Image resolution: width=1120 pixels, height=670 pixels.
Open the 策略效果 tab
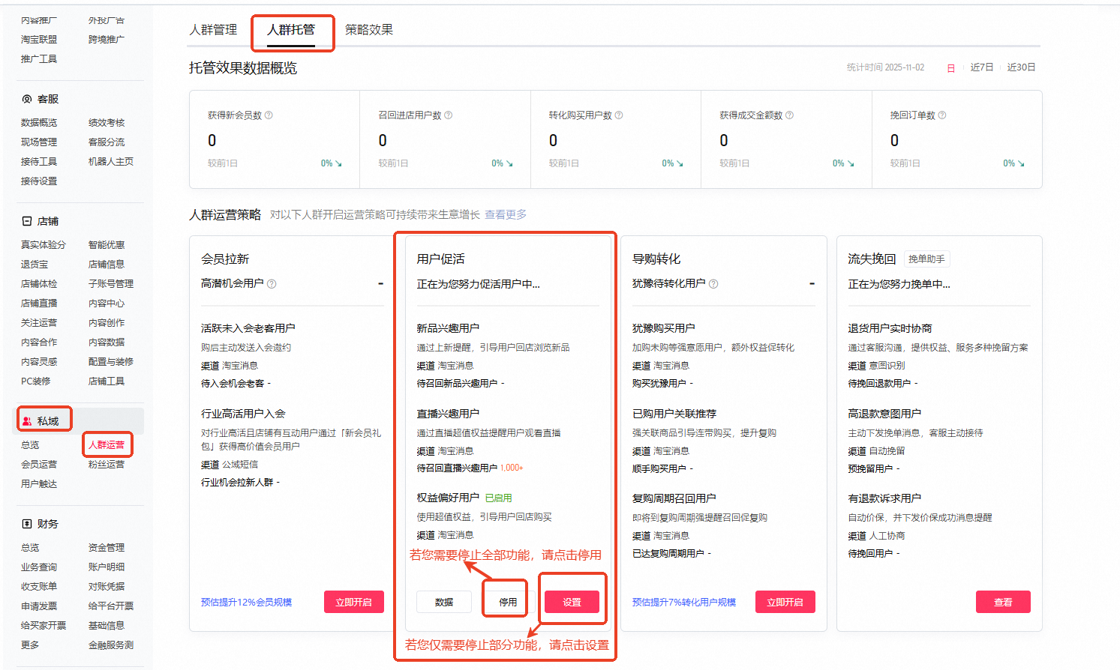(x=369, y=30)
